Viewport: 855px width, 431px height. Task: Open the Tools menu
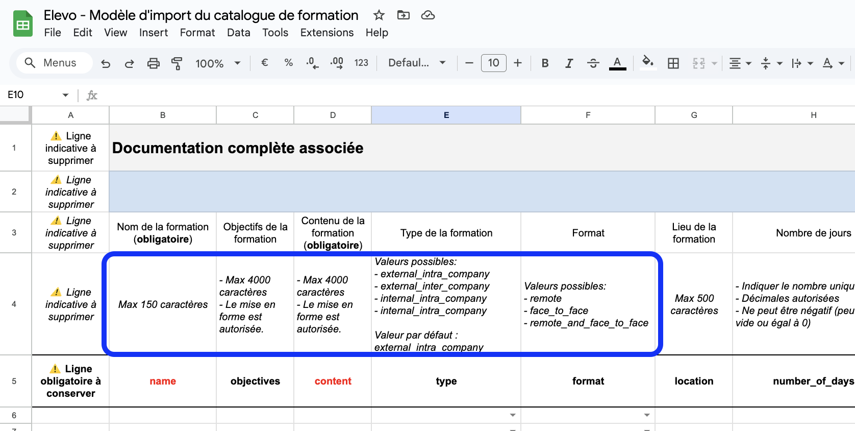click(x=275, y=33)
